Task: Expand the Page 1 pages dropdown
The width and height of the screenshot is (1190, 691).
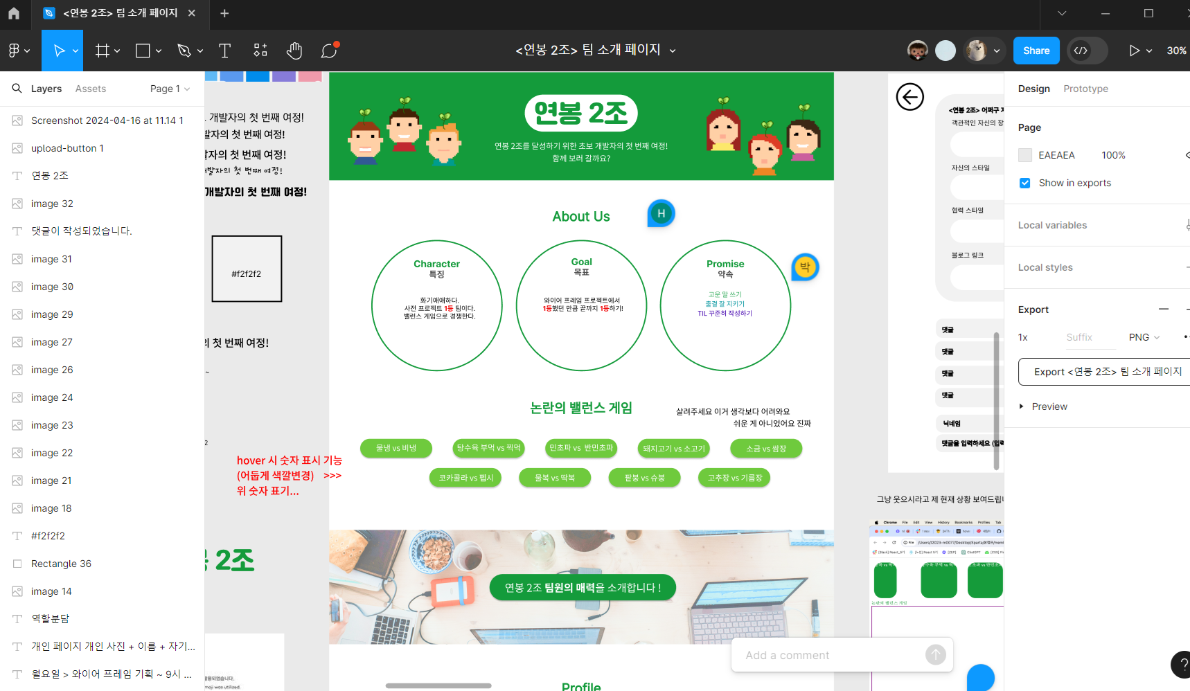Action: pyautogui.click(x=170, y=89)
